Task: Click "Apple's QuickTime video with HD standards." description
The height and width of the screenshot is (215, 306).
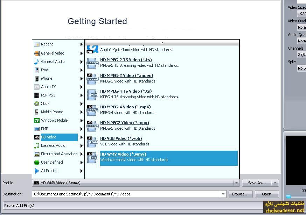Action: [137, 50]
